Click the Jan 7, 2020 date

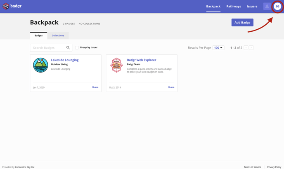click(x=39, y=87)
